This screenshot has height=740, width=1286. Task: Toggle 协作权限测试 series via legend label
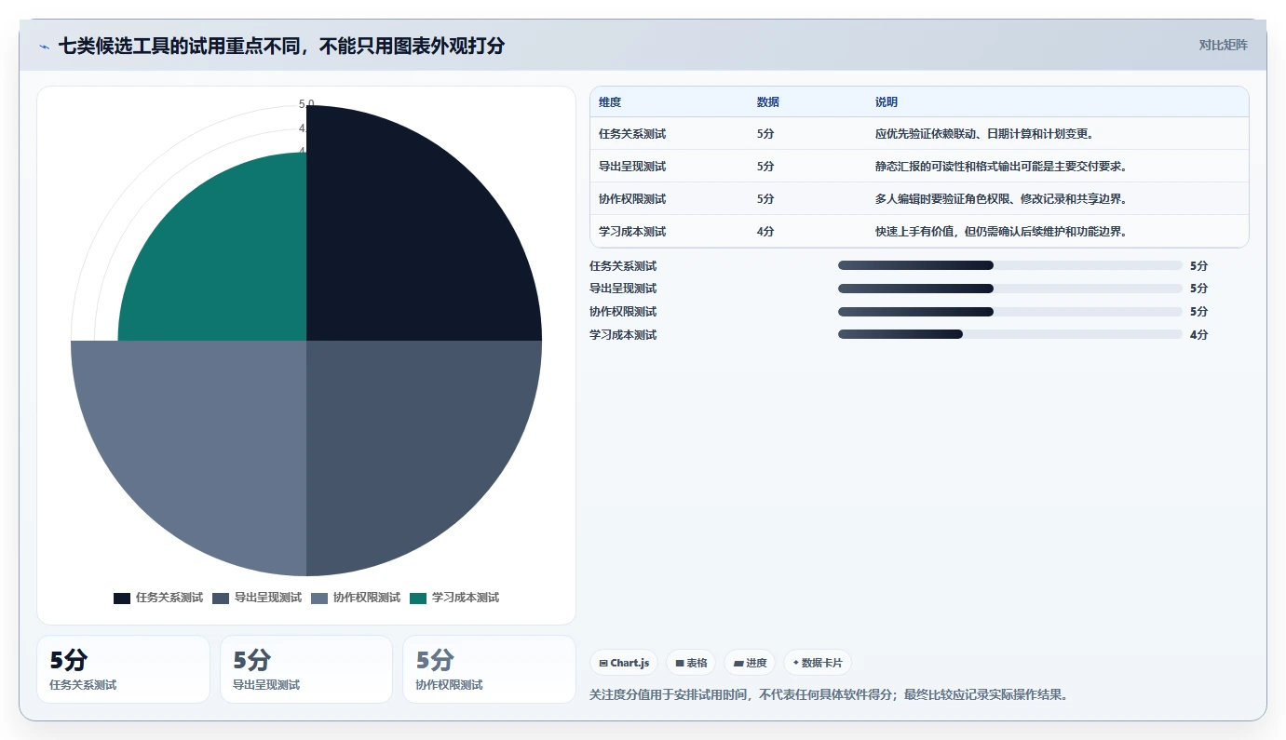(x=367, y=598)
